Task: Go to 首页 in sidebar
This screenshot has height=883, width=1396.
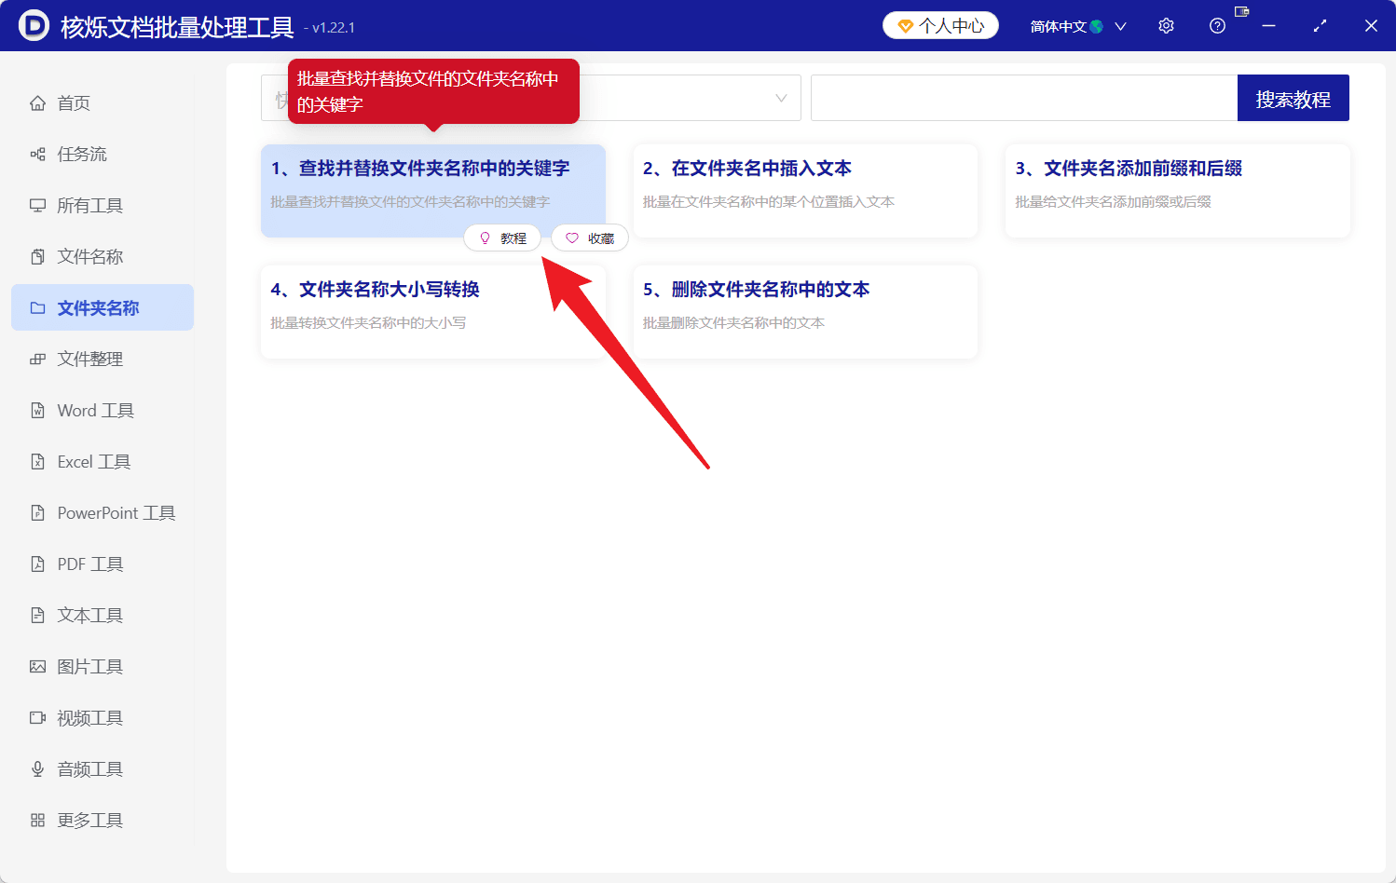Action: coord(103,103)
